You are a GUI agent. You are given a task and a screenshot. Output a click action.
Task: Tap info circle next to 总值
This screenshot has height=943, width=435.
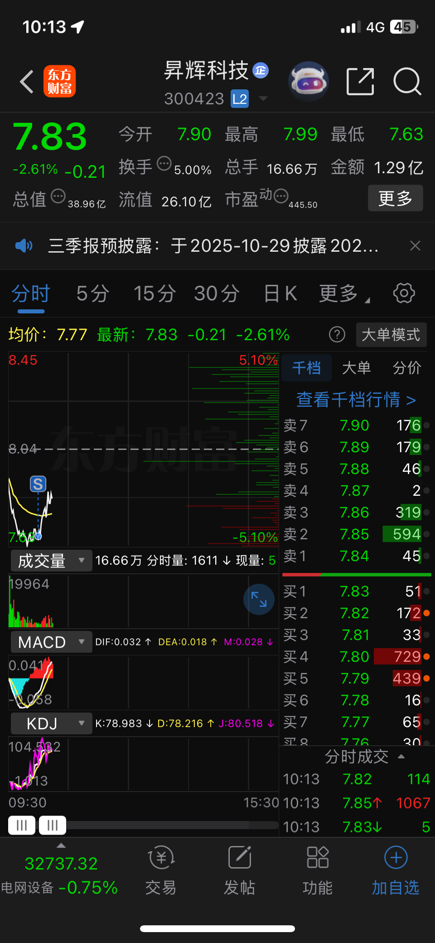pyautogui.click(x=58, y=196)
